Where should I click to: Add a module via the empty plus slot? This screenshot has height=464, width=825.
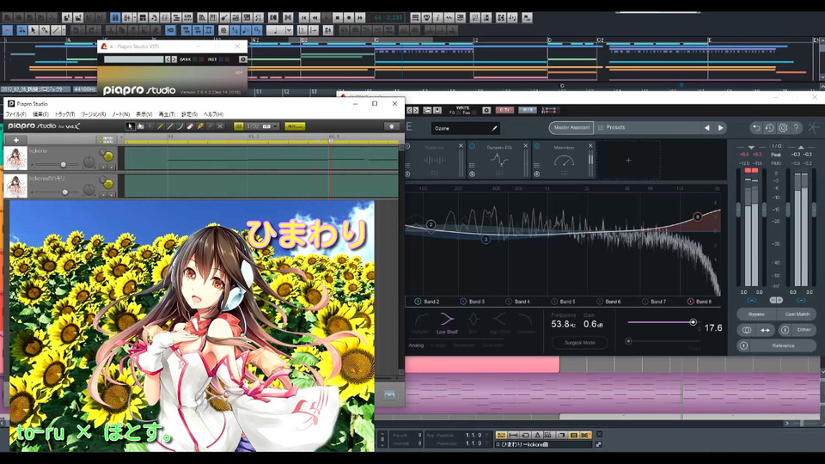pos(628,160)
